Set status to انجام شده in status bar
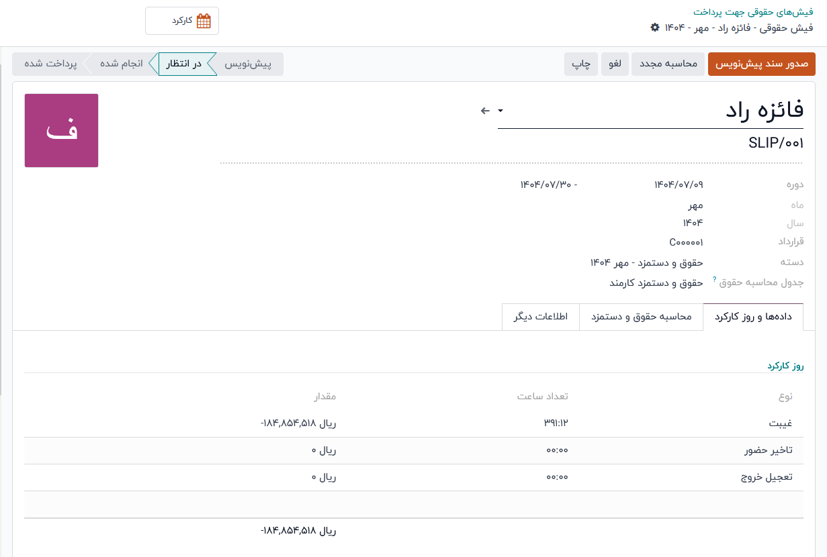The image size is (827, 557). pos(121,64)
